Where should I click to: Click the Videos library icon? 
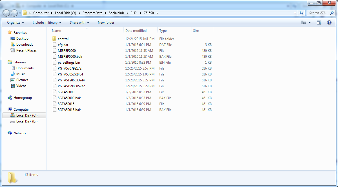coord(13,86)
